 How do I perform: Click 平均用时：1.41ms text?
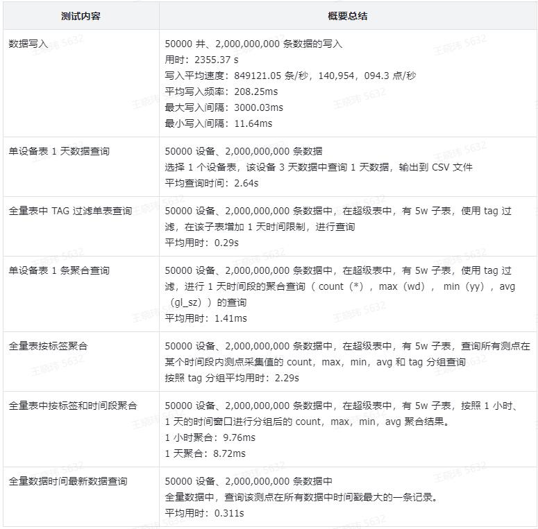point(206,318)
